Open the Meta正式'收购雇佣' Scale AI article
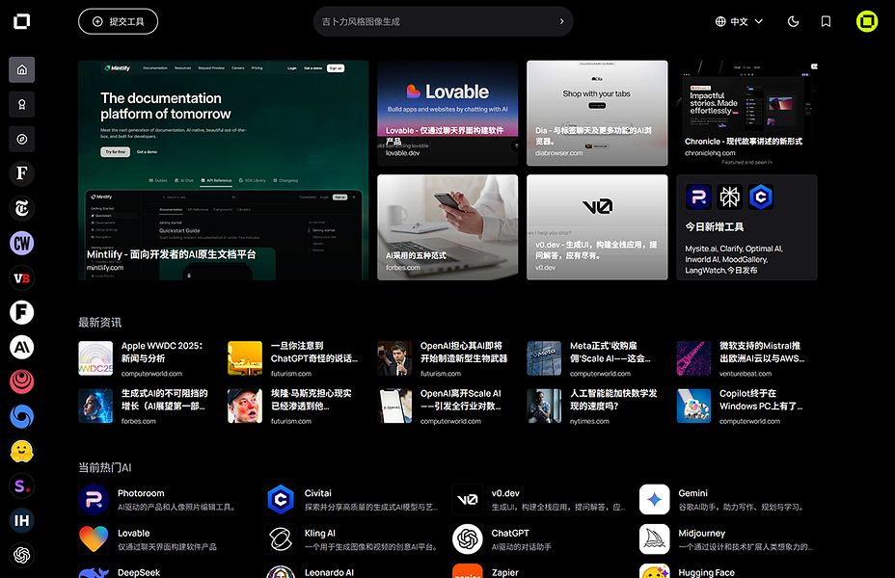Viewport: 895px width, 578px height. point(597,358)
